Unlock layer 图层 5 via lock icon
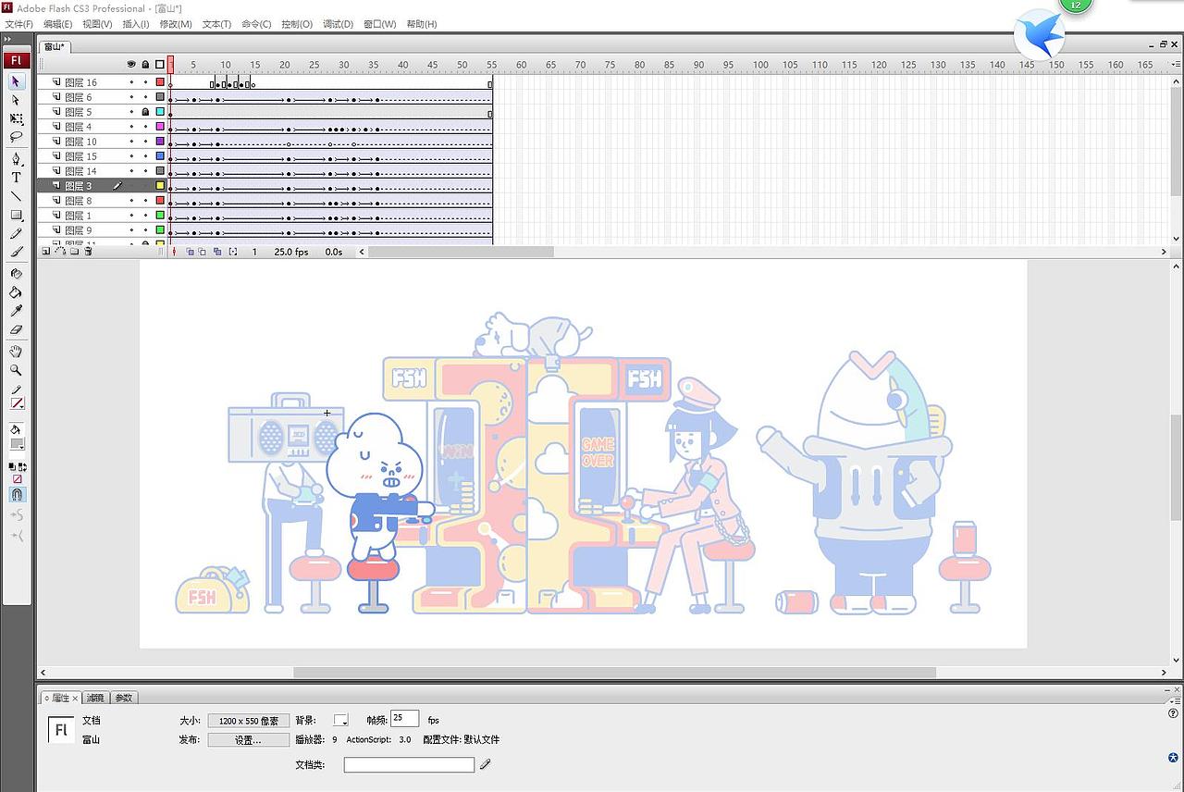1184x792 pixels. click(145, 112)
